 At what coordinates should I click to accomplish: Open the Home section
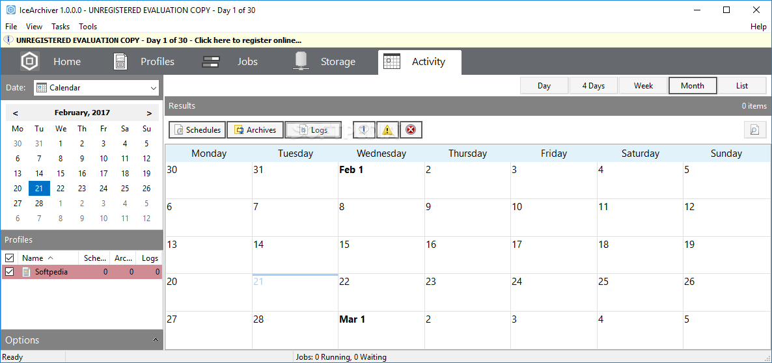click(51, 62)
